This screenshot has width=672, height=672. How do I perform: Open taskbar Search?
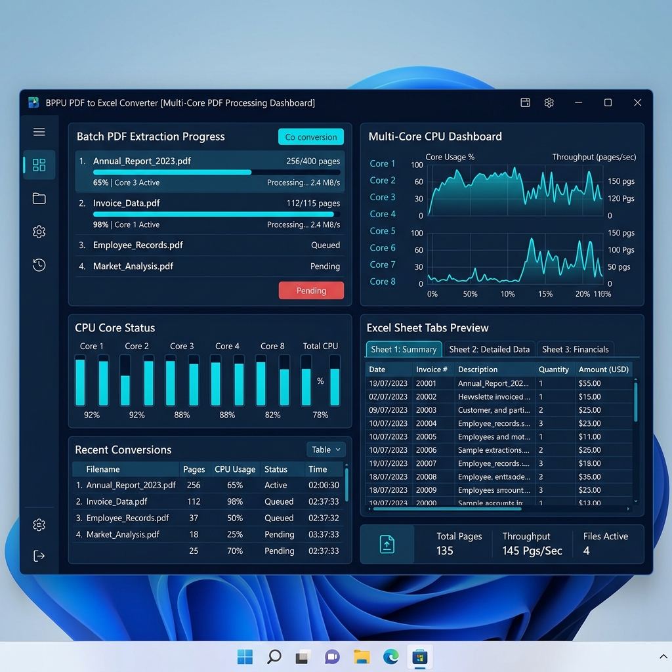274,656
